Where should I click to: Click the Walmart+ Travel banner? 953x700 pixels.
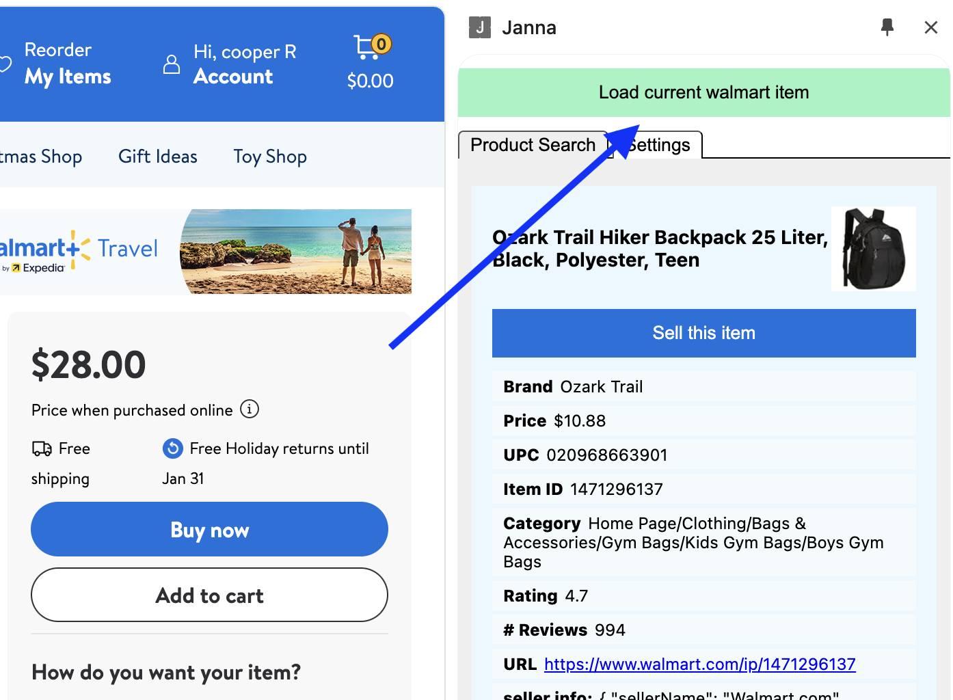click(x=205, y=252)
